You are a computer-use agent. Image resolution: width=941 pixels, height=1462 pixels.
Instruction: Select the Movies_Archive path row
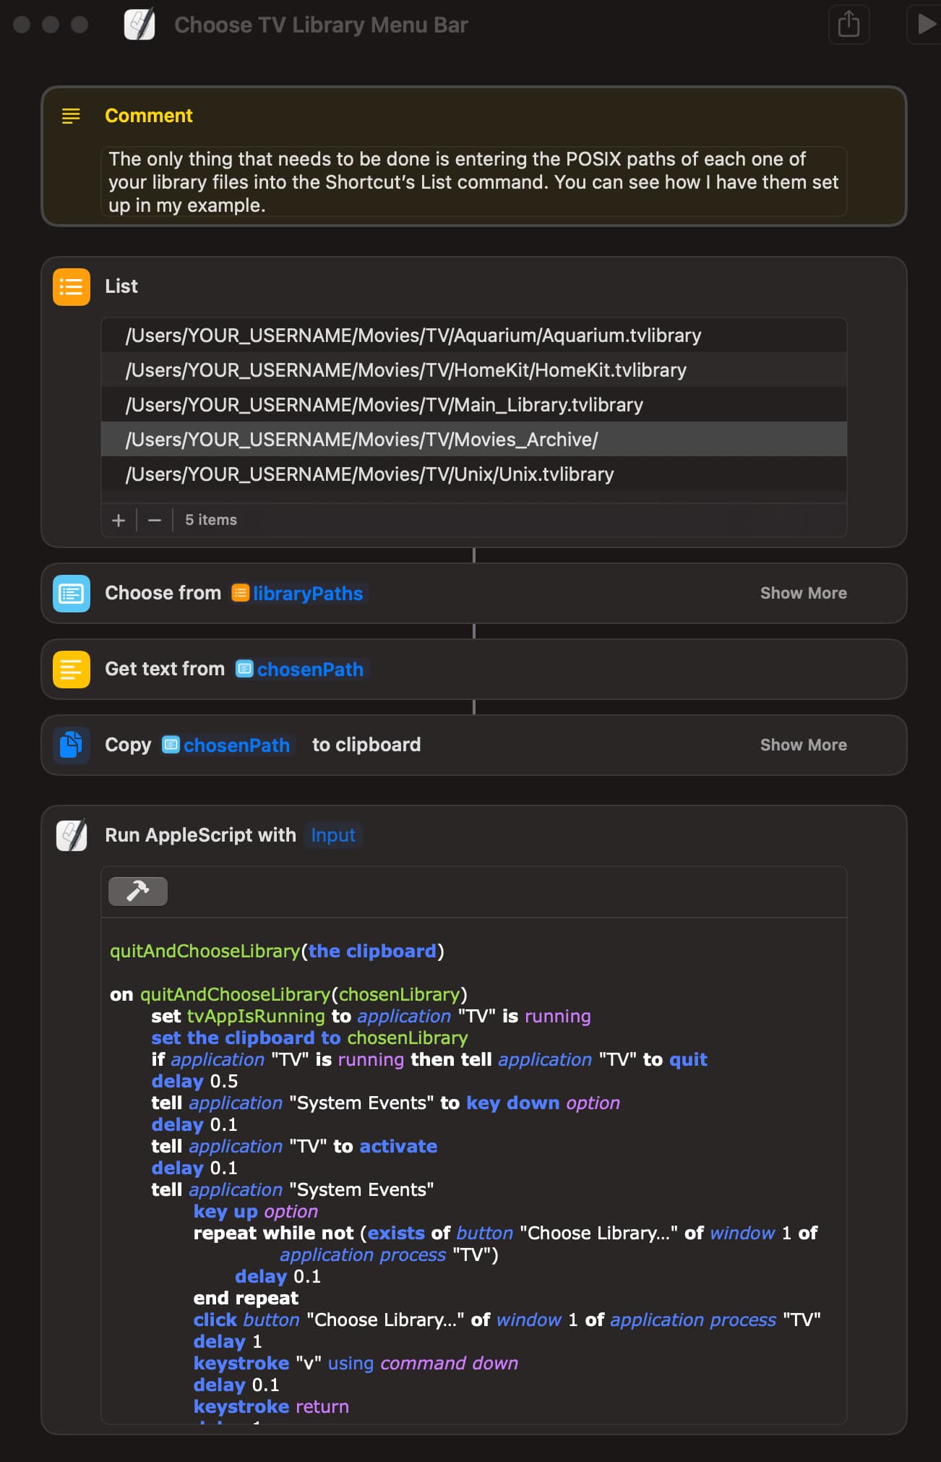(x=474, y=440)
